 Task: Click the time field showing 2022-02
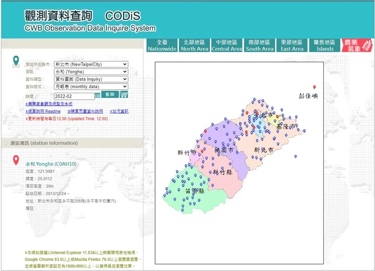coord(74,96)
